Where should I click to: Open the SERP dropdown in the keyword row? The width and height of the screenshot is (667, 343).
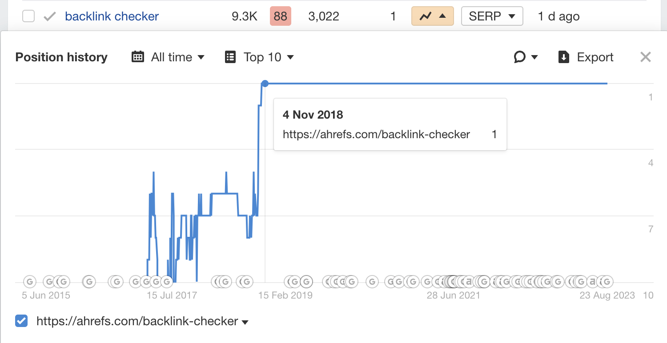[x=492, y=16]
